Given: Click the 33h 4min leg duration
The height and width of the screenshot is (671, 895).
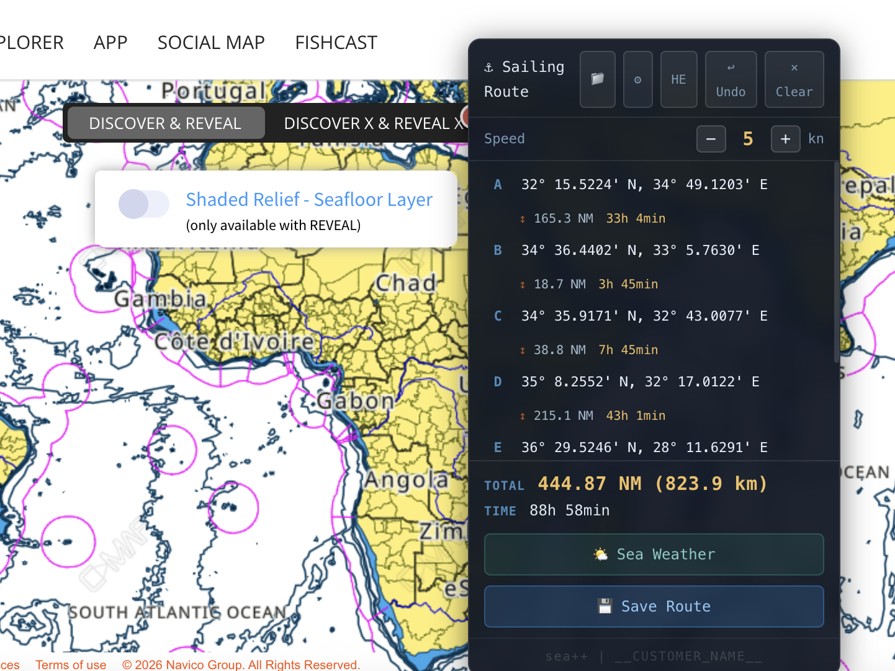Looking at the screenshot, I should pos(636,218).
